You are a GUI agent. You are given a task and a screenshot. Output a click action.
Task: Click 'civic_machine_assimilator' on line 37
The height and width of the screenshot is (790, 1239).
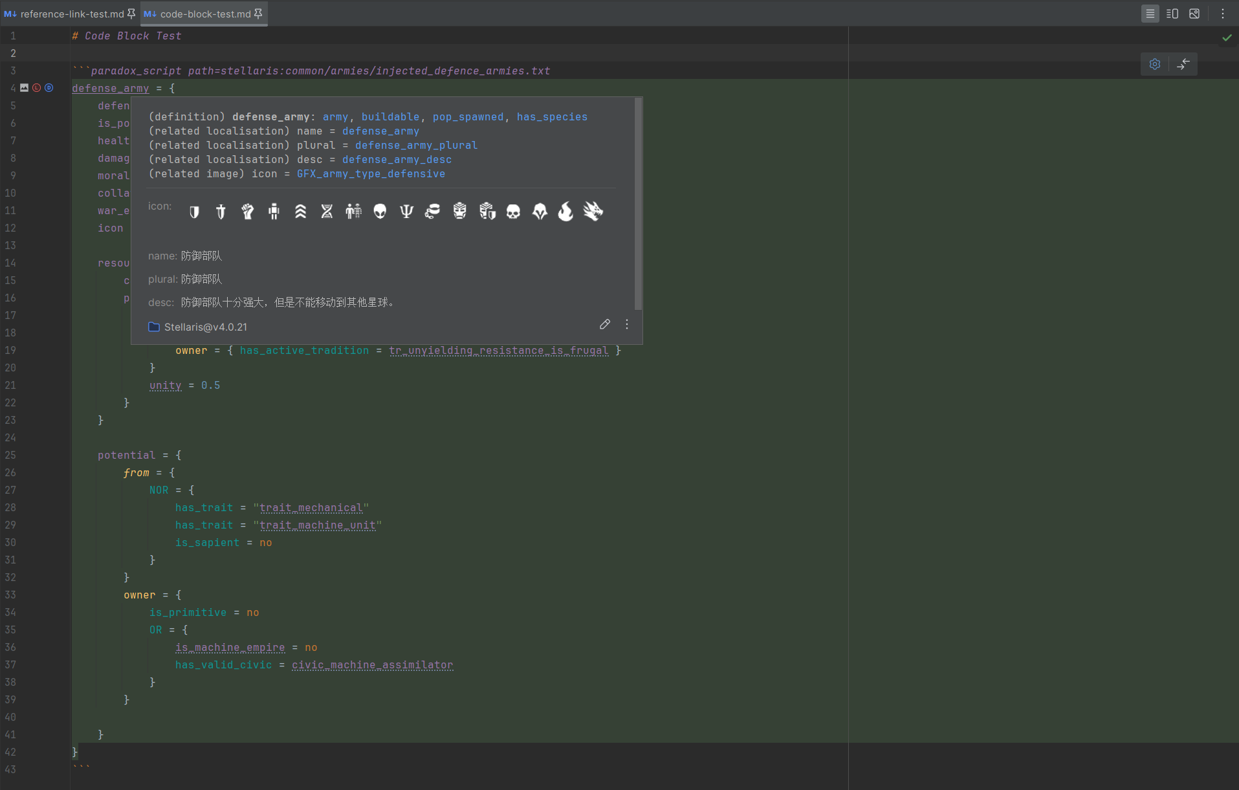(x=373, y=665)
